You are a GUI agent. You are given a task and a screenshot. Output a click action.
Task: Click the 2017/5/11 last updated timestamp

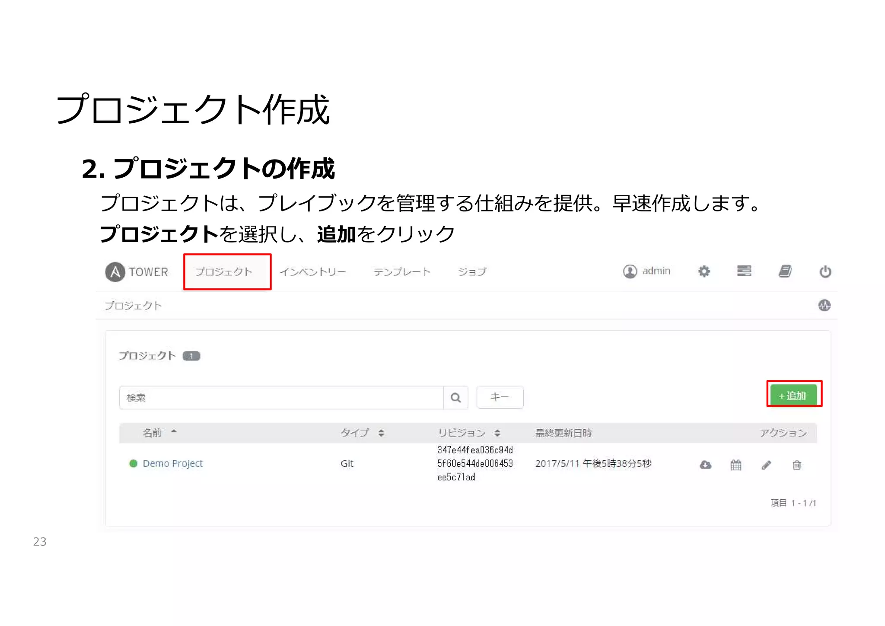[593, 463]
